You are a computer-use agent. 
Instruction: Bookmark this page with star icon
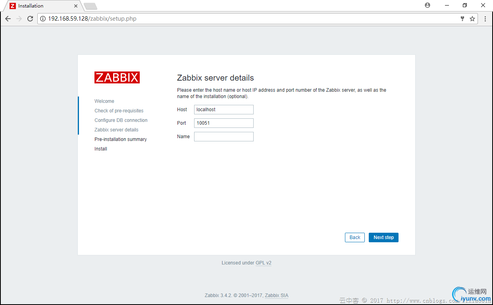point(472,19)
